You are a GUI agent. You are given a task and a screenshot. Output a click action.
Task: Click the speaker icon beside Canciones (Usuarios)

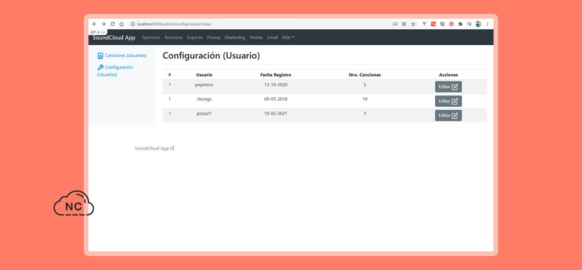pyautogui.click(x=100, y=56)
